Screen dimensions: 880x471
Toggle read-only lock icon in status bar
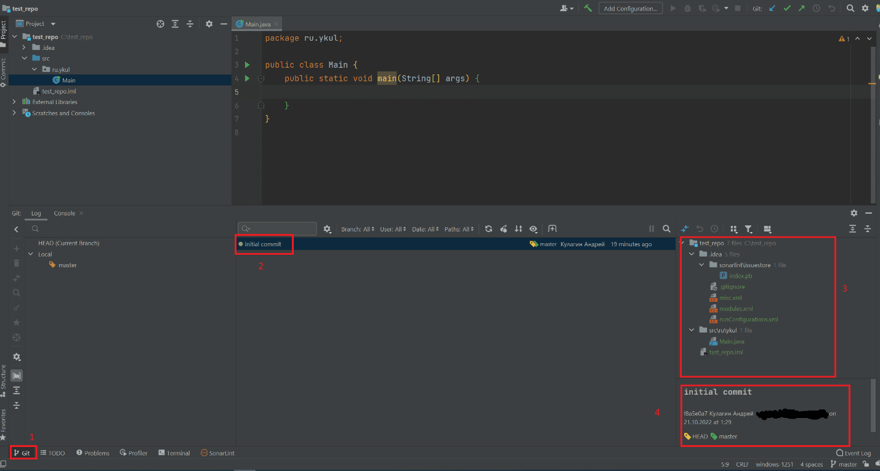click(866, 464)
